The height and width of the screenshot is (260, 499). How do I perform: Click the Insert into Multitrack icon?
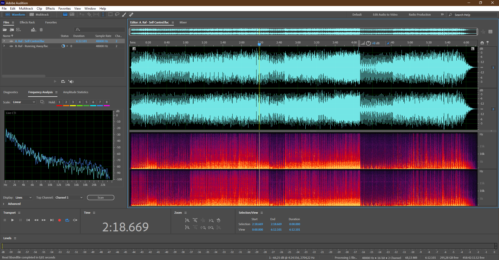coord(34,30)
